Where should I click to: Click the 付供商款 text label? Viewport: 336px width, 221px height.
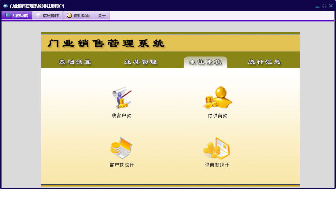tap(217, 116)
